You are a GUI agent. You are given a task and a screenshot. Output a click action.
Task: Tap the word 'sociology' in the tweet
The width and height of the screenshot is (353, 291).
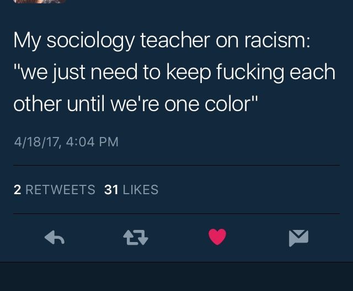[90, 41]
